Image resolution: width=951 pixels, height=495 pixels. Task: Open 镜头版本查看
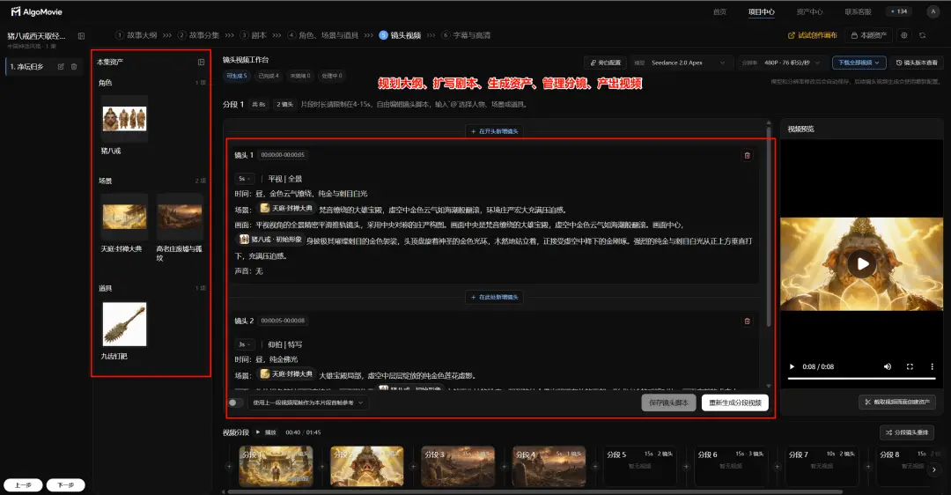(x=917, y=63)
